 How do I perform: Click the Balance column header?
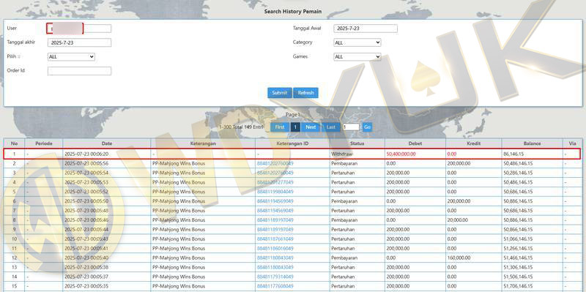(533, 143)
